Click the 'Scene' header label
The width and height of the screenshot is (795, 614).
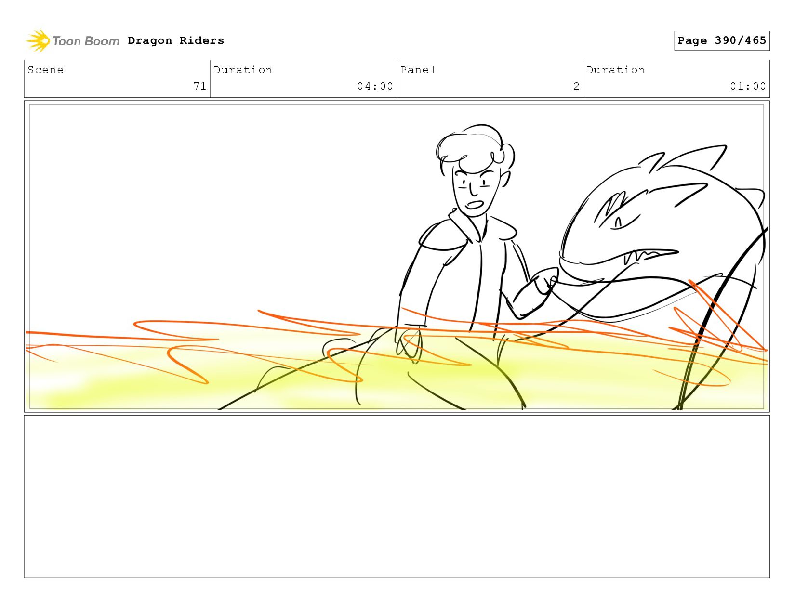click(x=46, y=70)
